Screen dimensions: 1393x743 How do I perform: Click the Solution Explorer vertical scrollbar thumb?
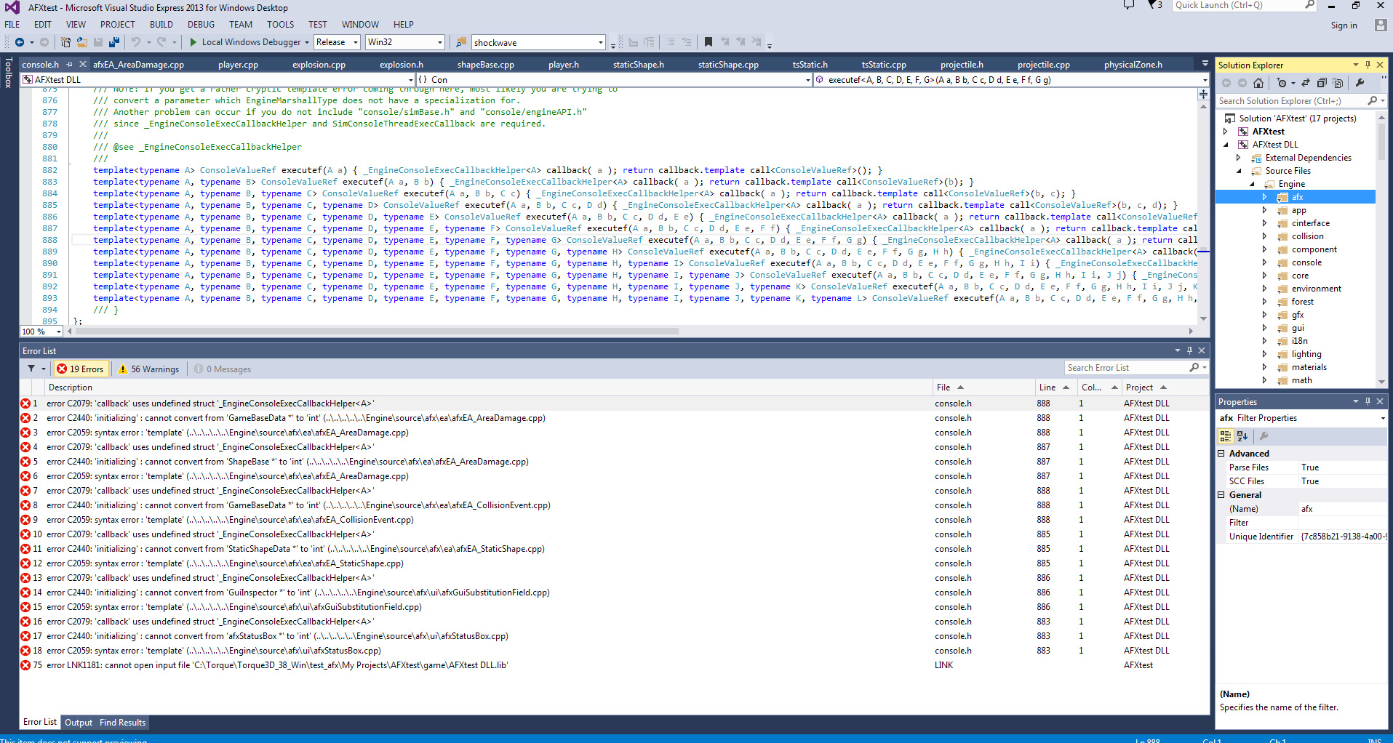click(1381, 142)
